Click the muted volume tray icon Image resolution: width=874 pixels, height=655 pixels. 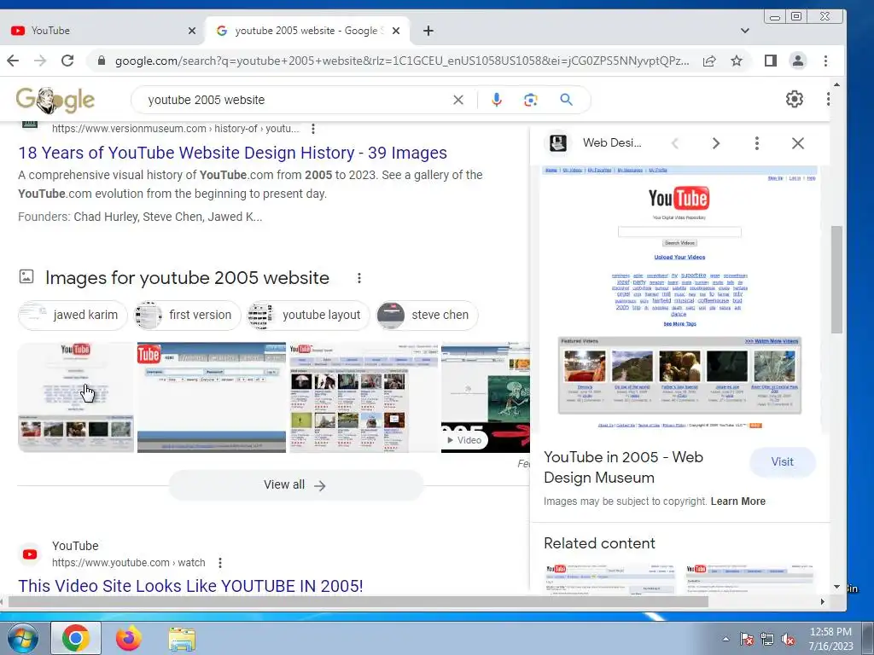pos(788,640)
